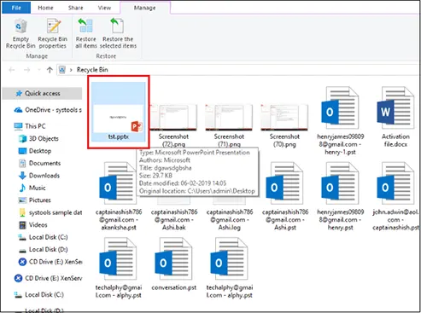Click the Quick access star icon
Image resolution: width=421 pixels, height=313 pixels.
pos(19,93)
